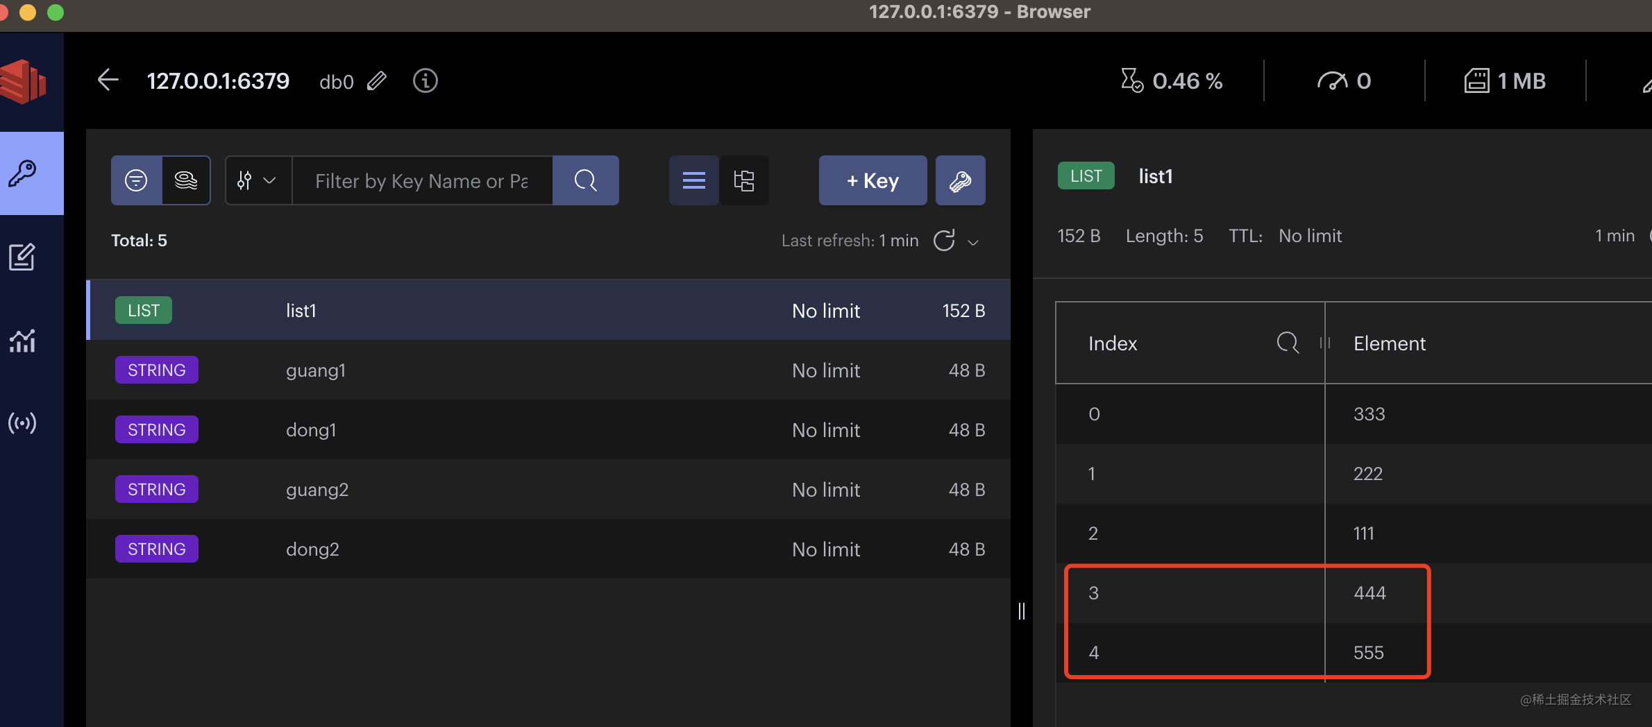Open the database info icon
The height and width of the screenshot is (727, 1652).
click(425, 81)
